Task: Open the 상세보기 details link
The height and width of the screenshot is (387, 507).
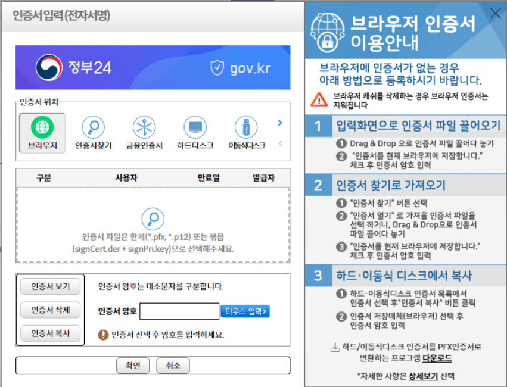Action: pos(423,375)
